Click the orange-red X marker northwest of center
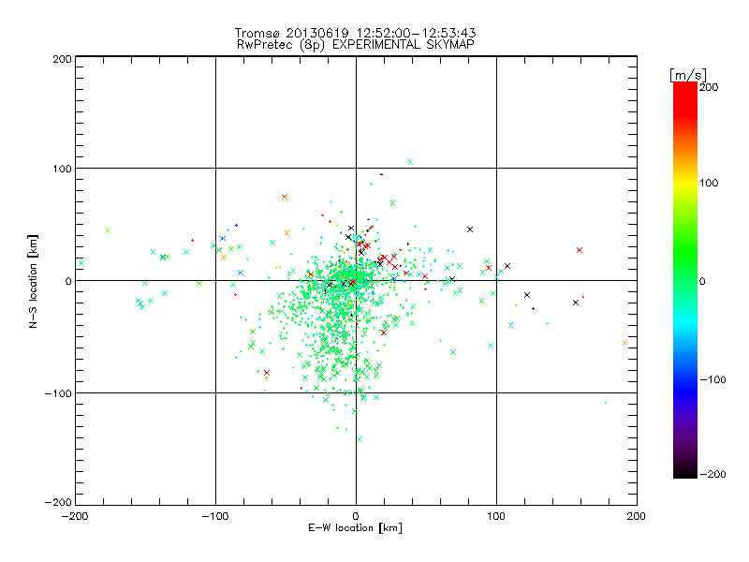Image resolution: width=749 pixels, height=562 pixels. pyautogui.click(x=284, y=197)
